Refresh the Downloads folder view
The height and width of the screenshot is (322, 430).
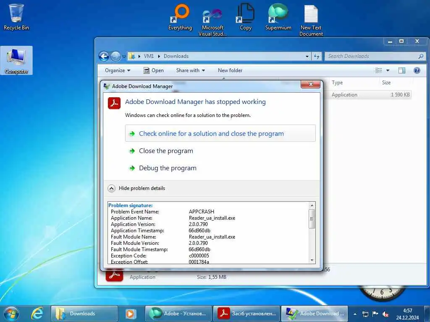coord(317,56)
